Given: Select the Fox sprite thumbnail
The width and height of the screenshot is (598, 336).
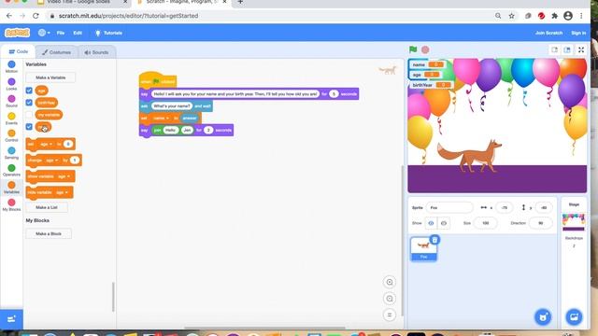Looking at the screenshot, I should point(423,249).
